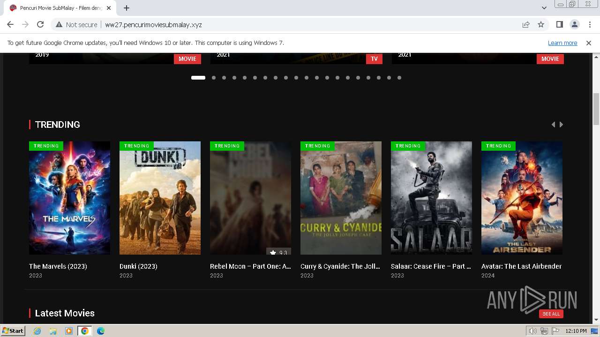Image resolution: width=600 pixels, height=337 pixels.
Task: Open Avatar: The Last Airbender title
Action: (521, 266)
